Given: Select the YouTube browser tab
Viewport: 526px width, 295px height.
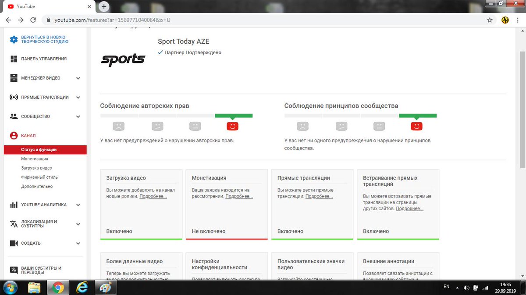Looking at the screenshot, I should click(x=48, y=7).
